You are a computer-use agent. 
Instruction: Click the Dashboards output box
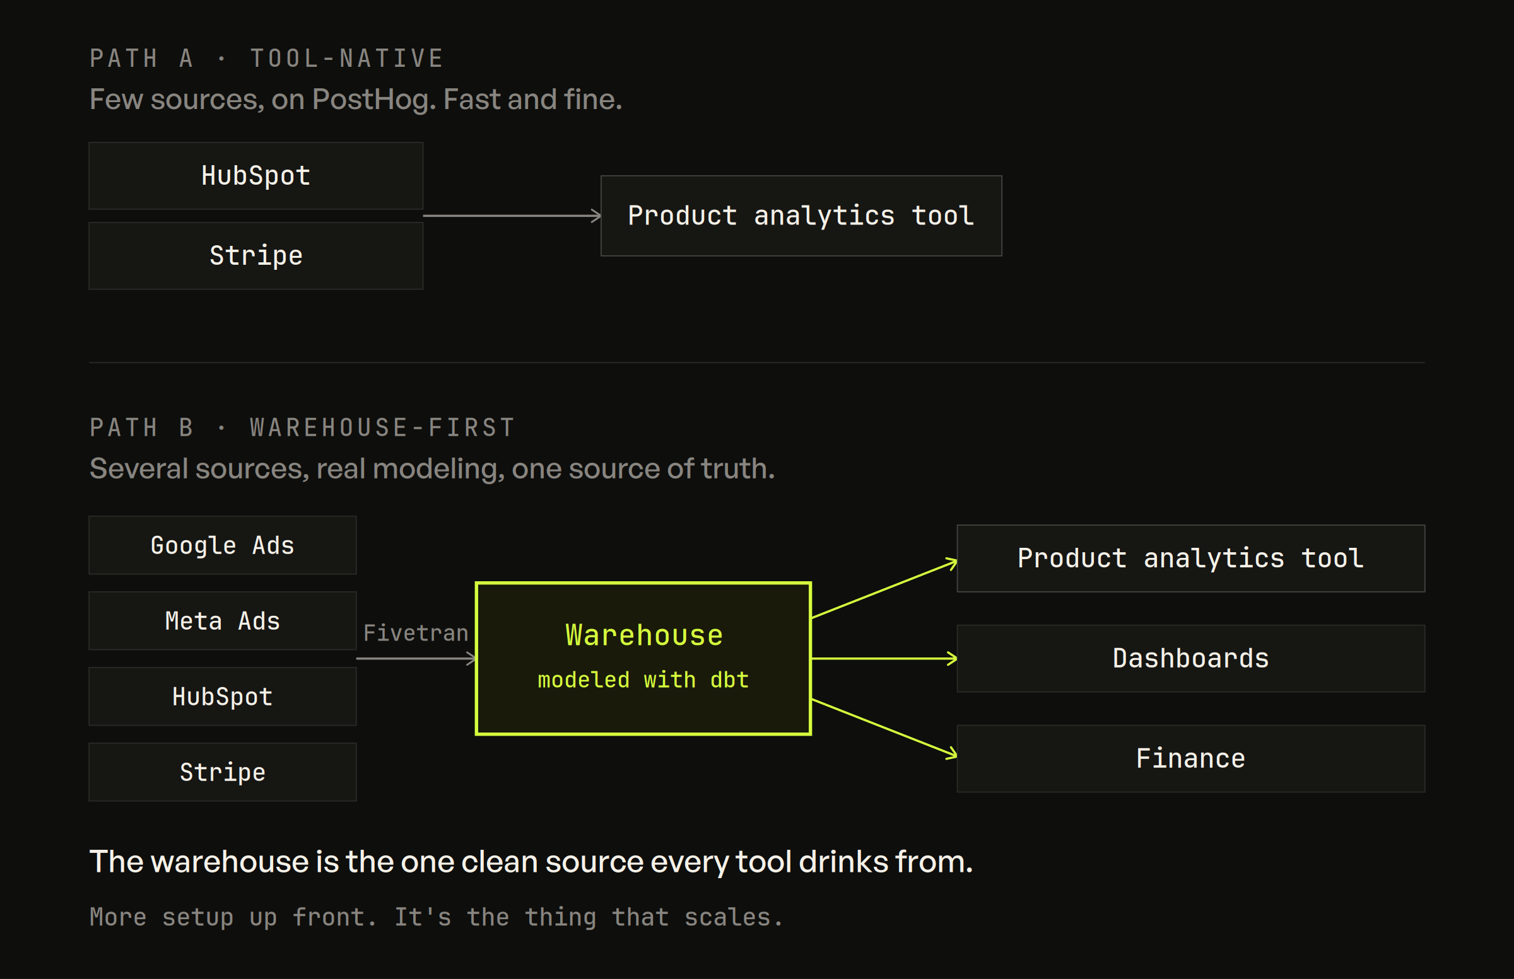(x=1191, y=658)
